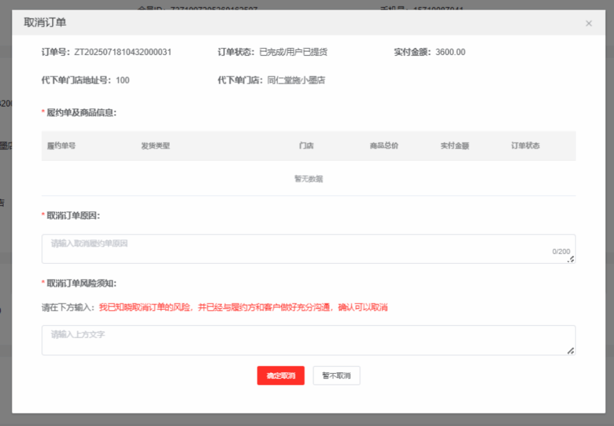
Task: Click the 3600.00 paid amount value
Action: point(450,52)
